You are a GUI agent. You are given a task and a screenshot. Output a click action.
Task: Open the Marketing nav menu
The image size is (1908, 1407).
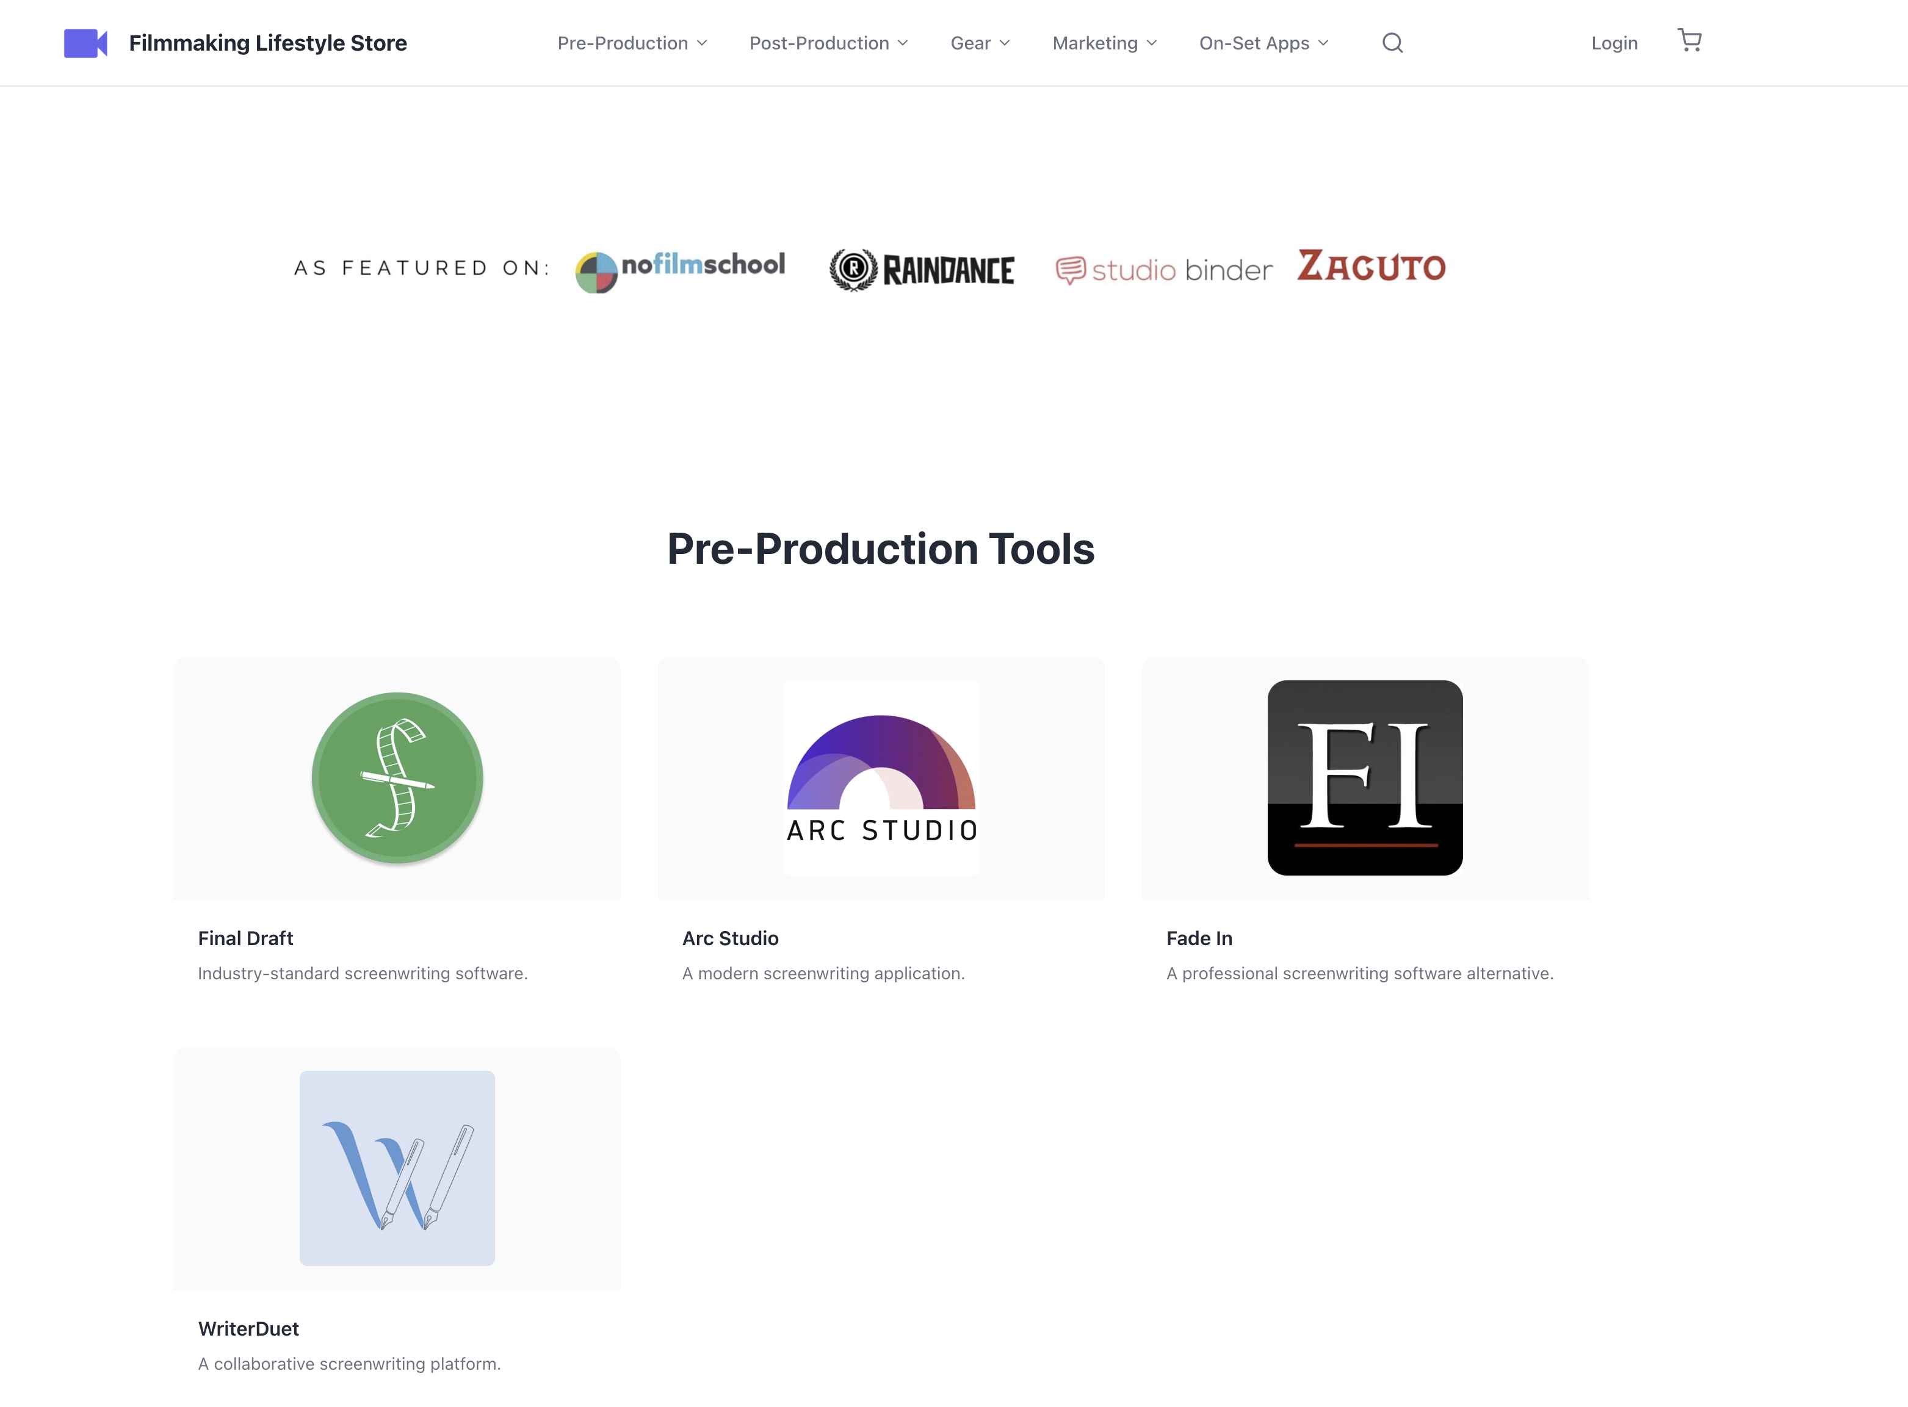(x=1104, y=43)
